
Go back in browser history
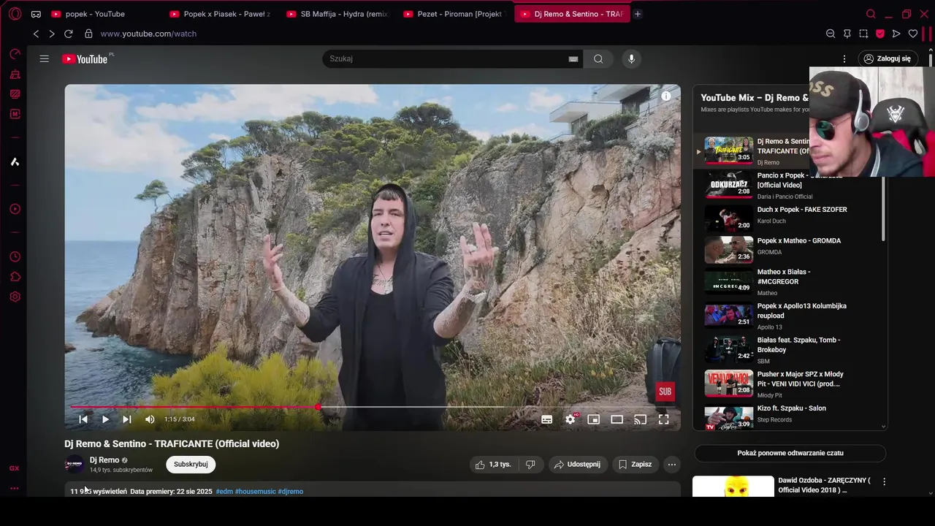[36, 34]
